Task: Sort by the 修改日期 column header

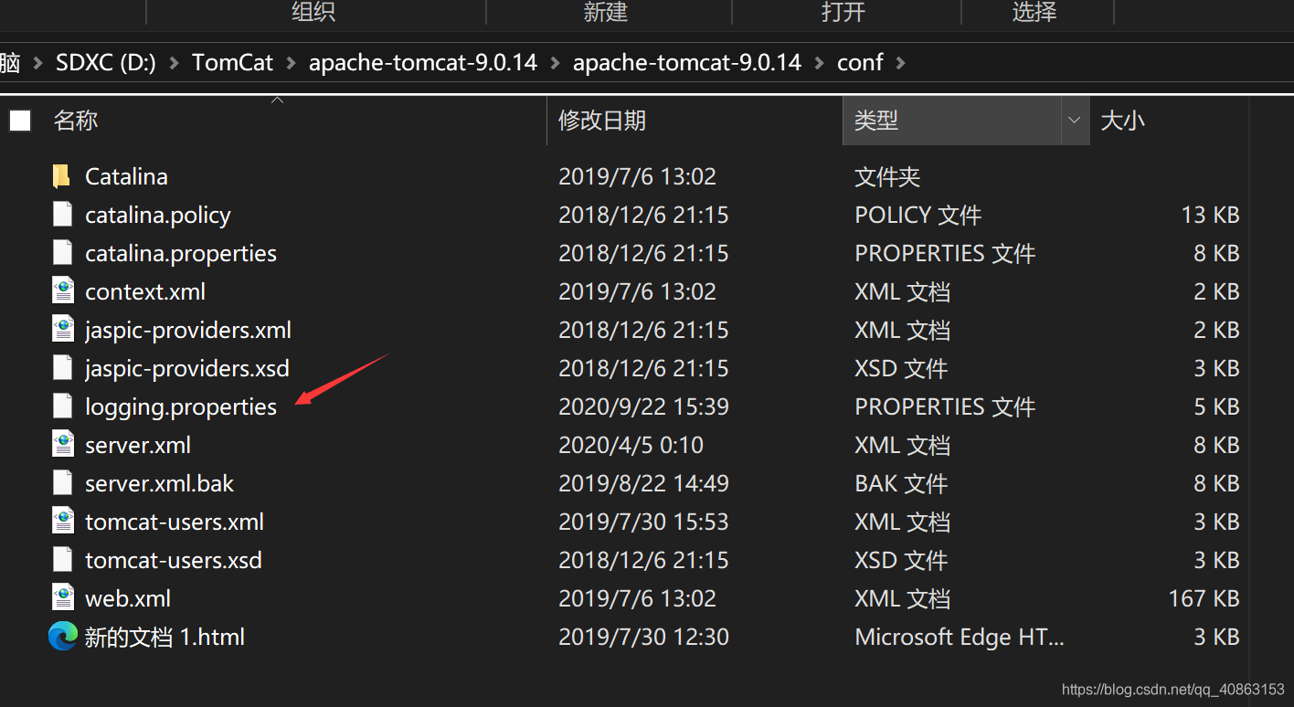Action: [602, 121]
